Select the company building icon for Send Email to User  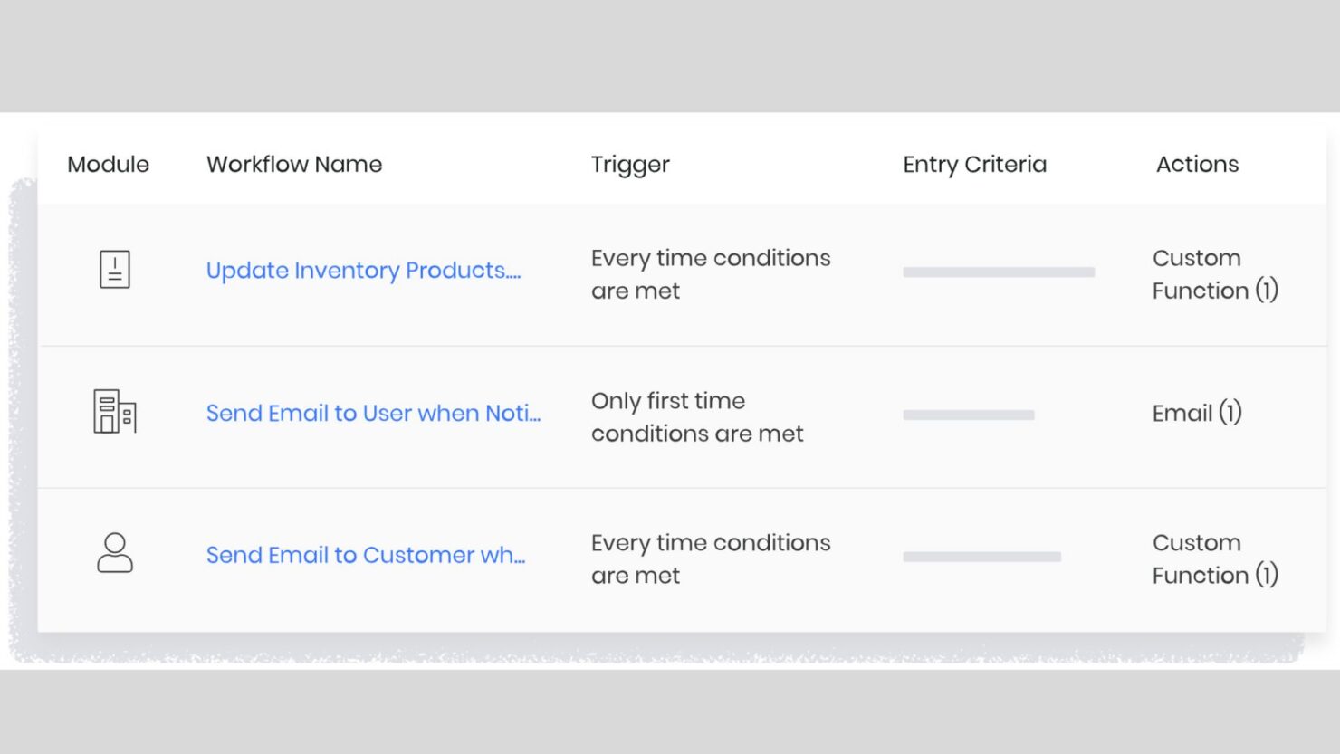[x=115, y=413]
